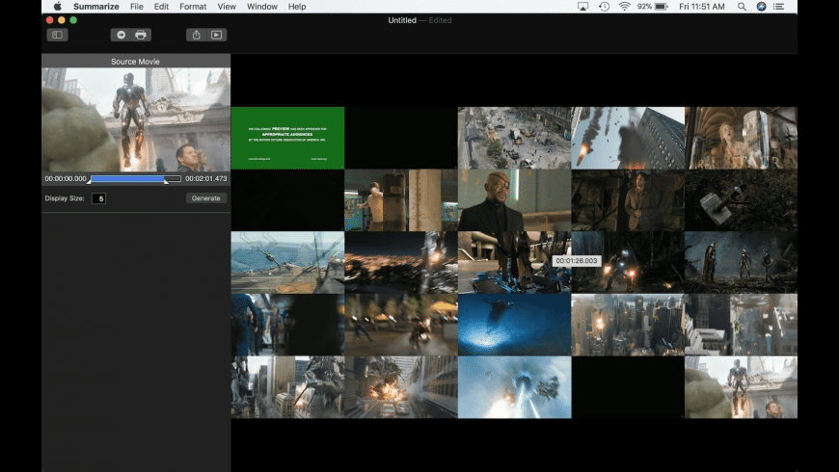Select the shirtless man punching bag thumbnail
This screenshot has height=472, width=839.
coord(401,200)
